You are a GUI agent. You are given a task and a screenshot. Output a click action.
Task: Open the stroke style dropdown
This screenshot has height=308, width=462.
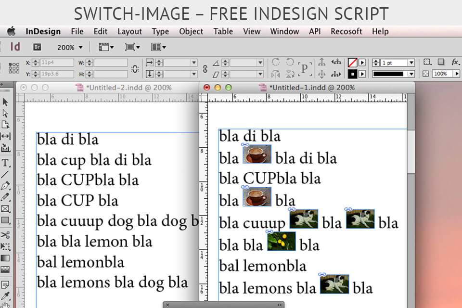click(x=411, y=74)
